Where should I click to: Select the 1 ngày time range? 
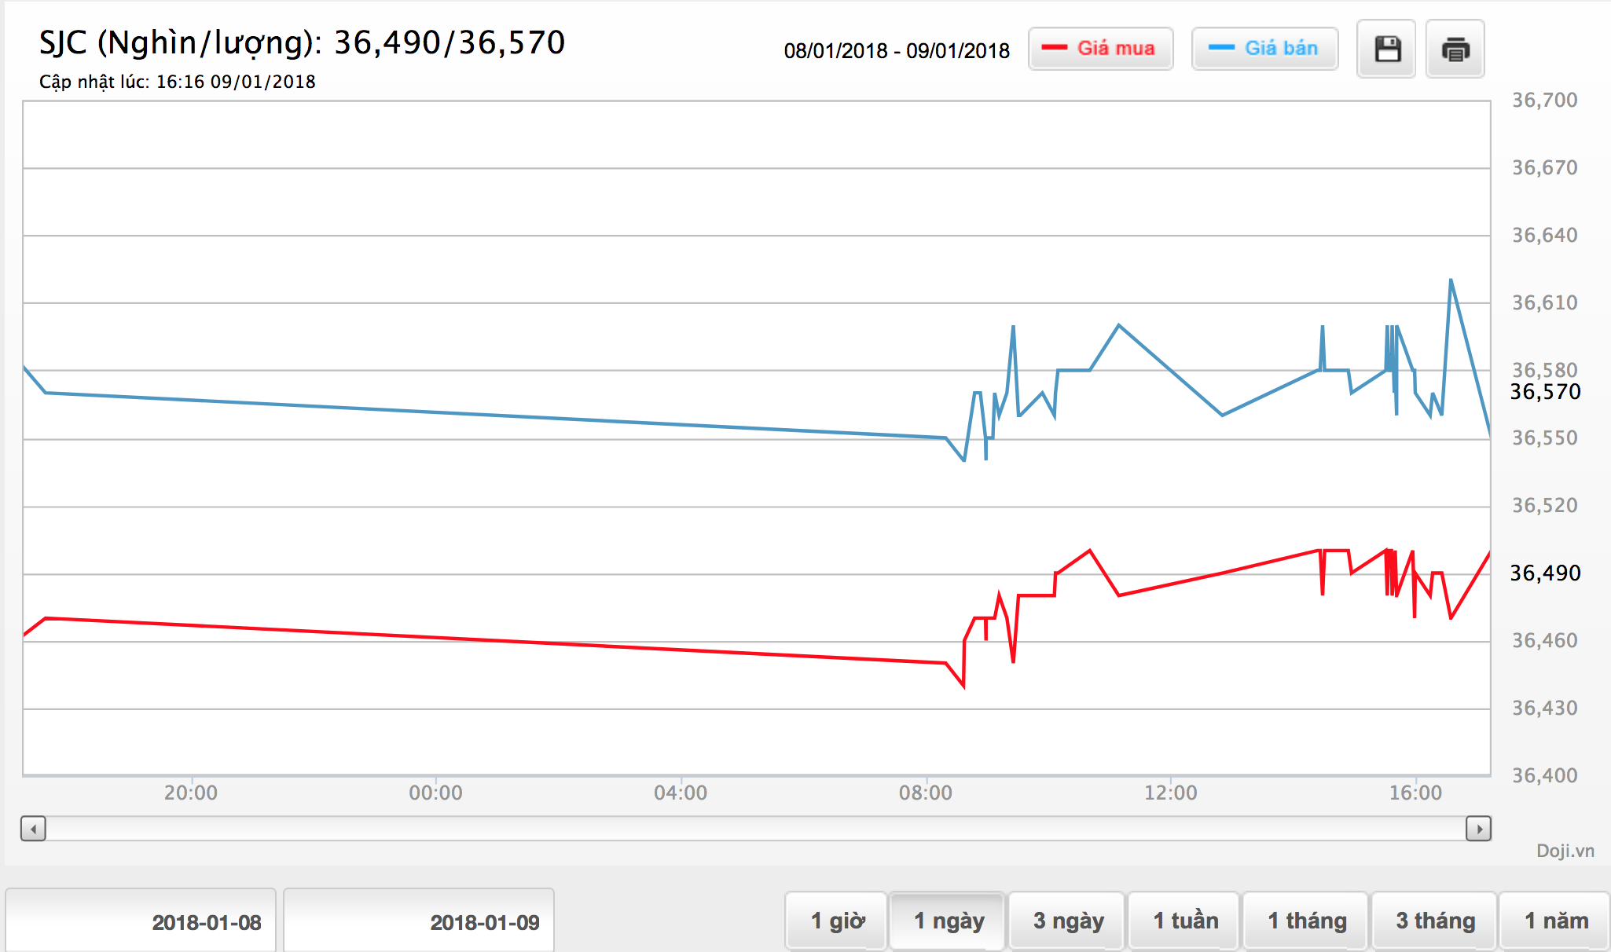[949, 921]
